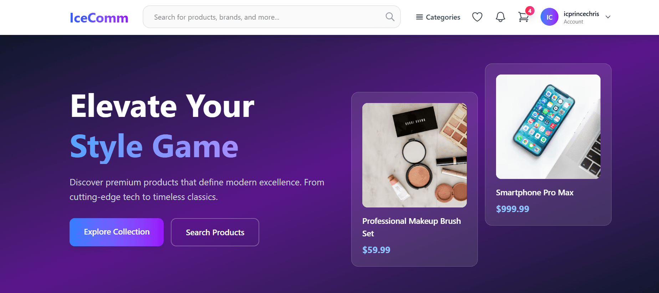Screen dimensions: 659x293
Task: Click the $59.99 price
Action: point(376,250)
